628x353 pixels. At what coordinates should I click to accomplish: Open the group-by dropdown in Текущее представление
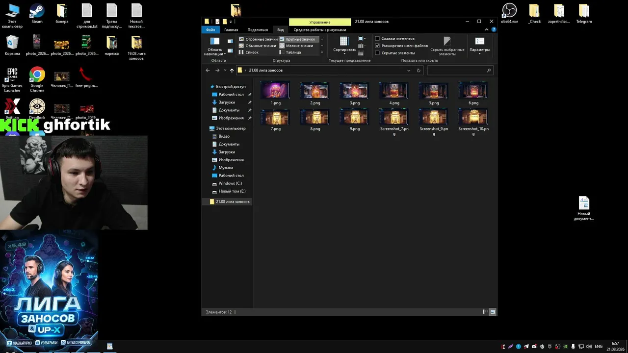(362, 38)
